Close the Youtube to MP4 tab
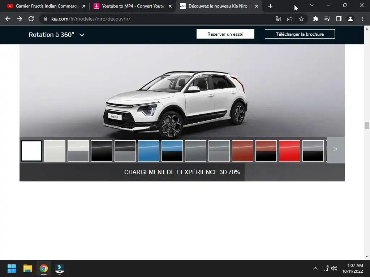 [170, 6]
